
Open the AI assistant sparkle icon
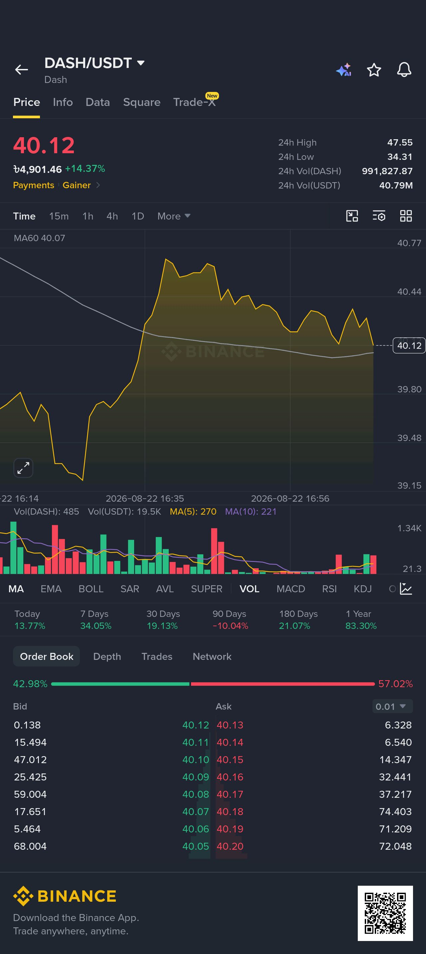(x=344, y=70)
